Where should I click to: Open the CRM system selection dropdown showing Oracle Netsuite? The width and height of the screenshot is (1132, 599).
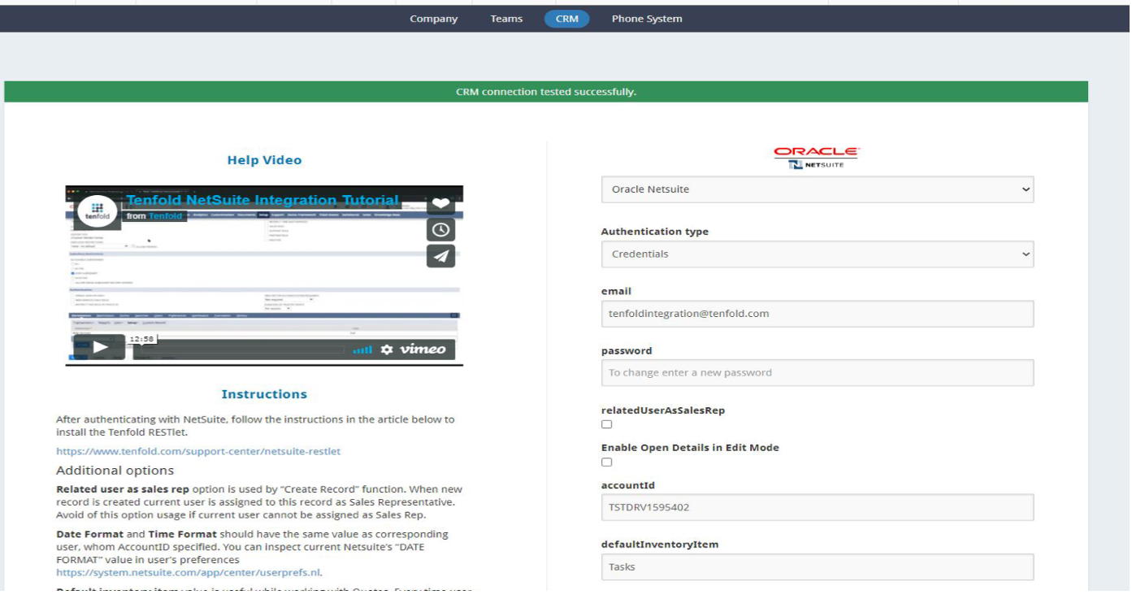coord(817,189)
